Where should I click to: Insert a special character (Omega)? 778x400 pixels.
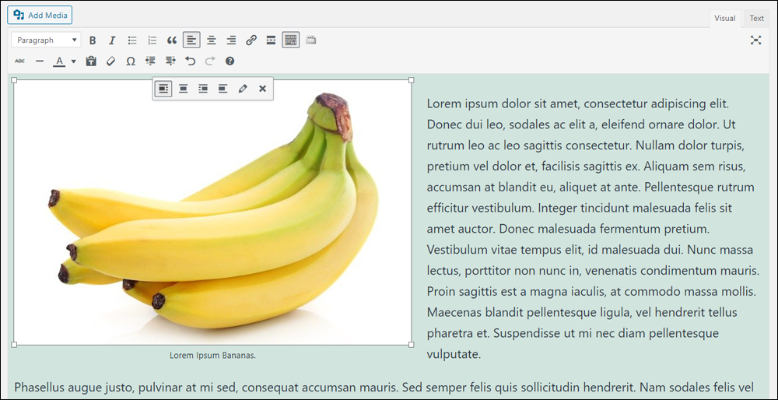point(131,61)
